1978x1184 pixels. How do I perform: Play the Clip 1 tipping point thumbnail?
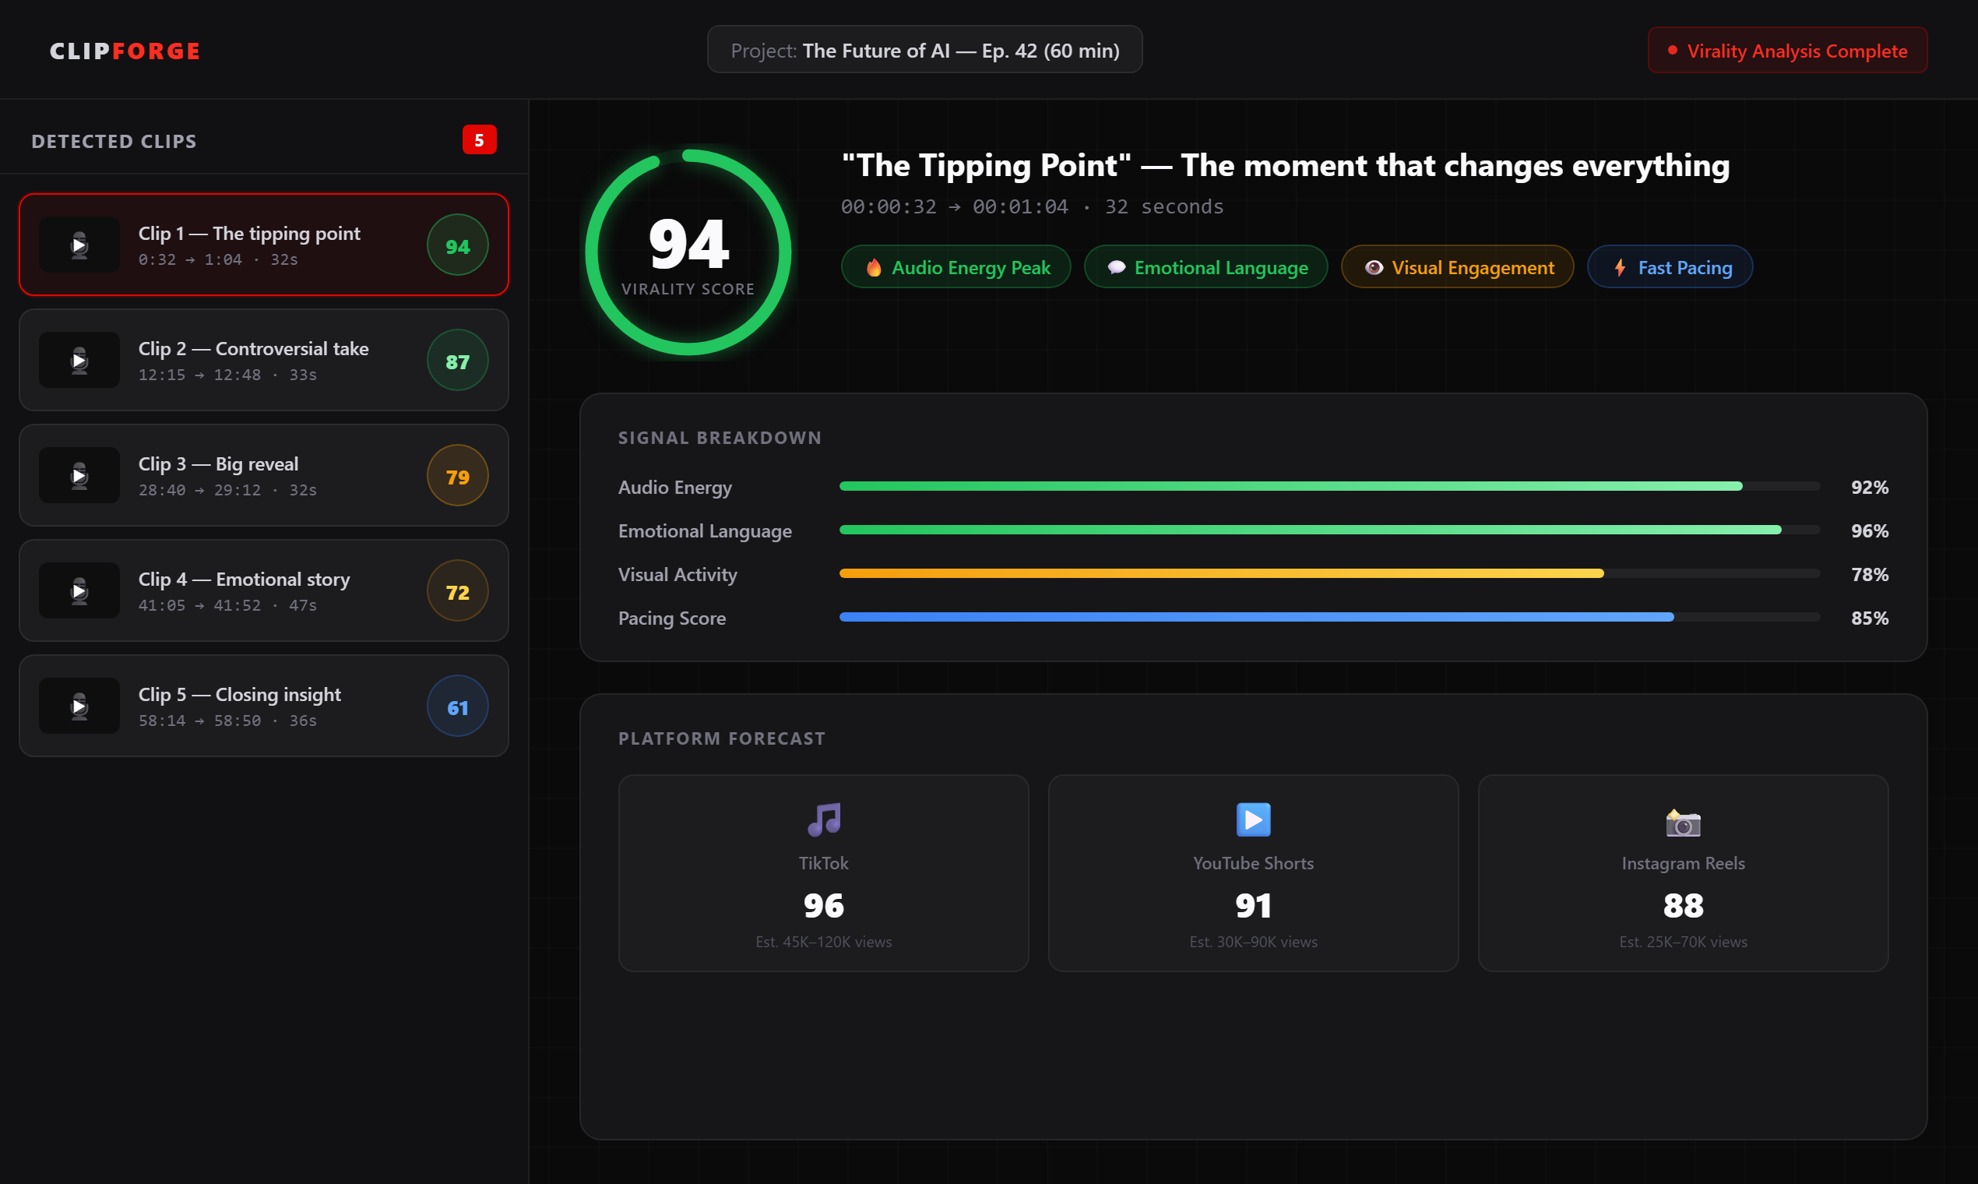coord(79,245)
